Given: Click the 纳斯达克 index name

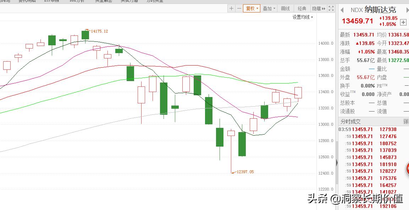Looking at the screenshot, I should pos(380,10).
